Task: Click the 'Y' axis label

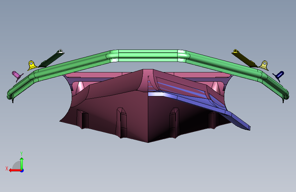Action: click(22, 153)
